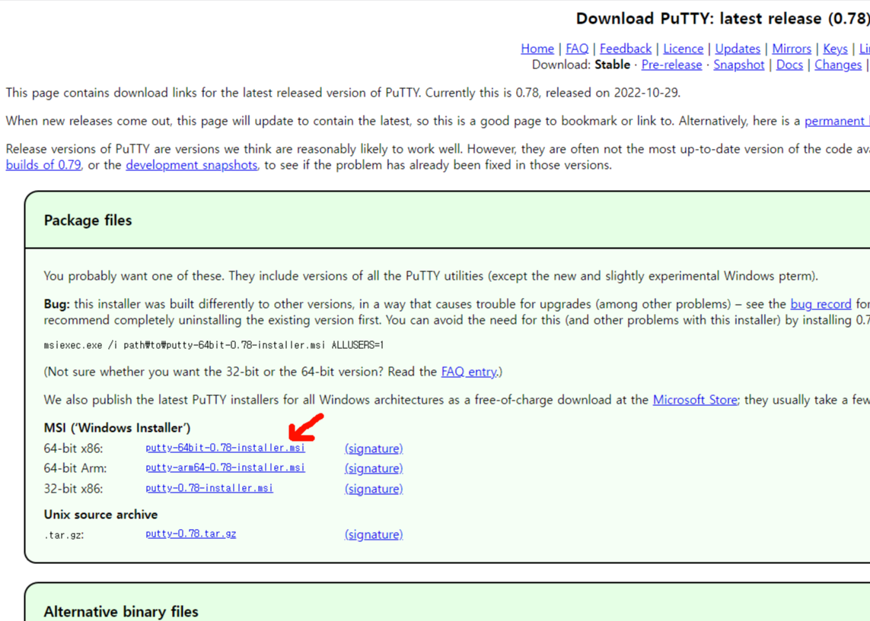This screenshot has height=621, width=870.
Task: Visit the Updates link
Action: [x=738, y=49]
